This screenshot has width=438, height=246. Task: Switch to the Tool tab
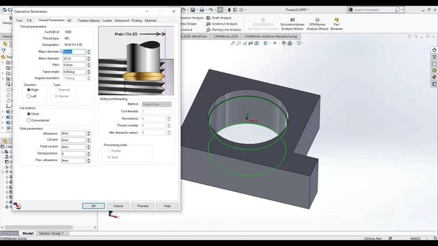[x=19, y=20]
